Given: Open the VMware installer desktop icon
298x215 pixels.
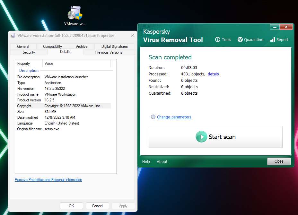Looking at the screenshot, I should pos(75,16).
